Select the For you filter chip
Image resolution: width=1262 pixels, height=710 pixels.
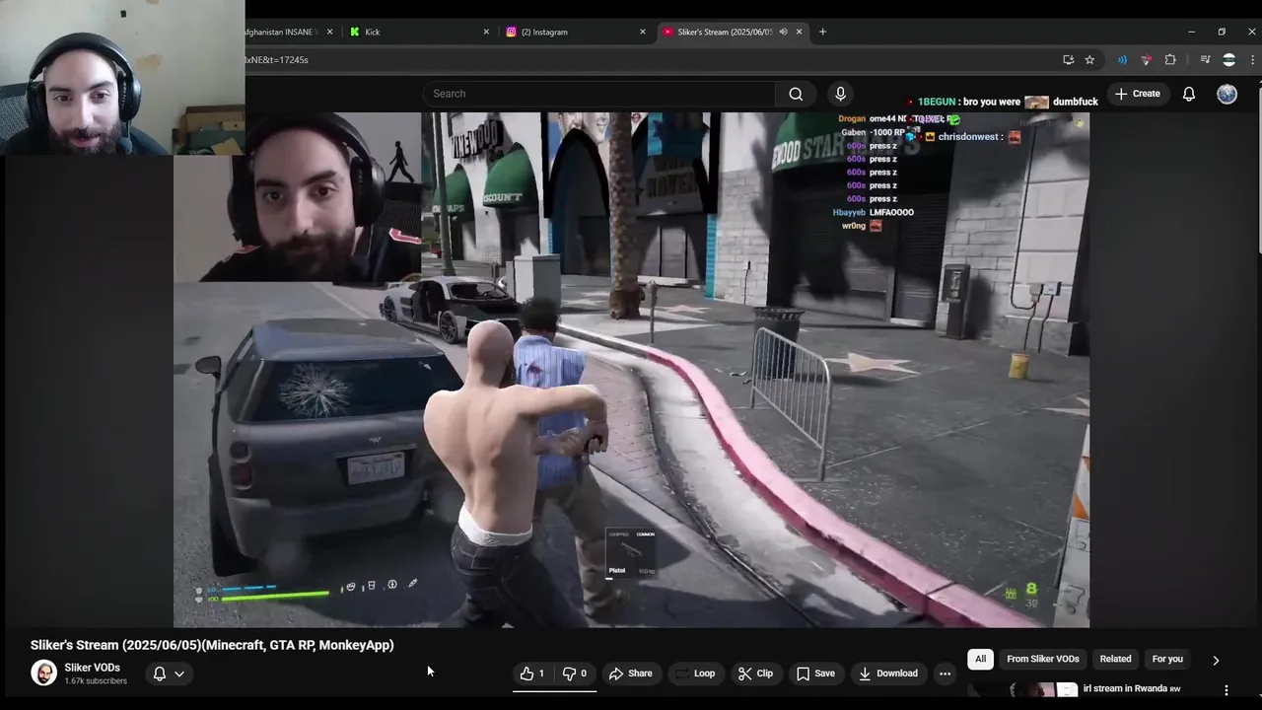[x=1167, y=659]
